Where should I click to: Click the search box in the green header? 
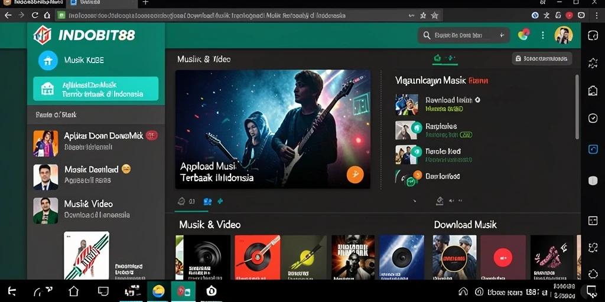[x=463, y=35]
